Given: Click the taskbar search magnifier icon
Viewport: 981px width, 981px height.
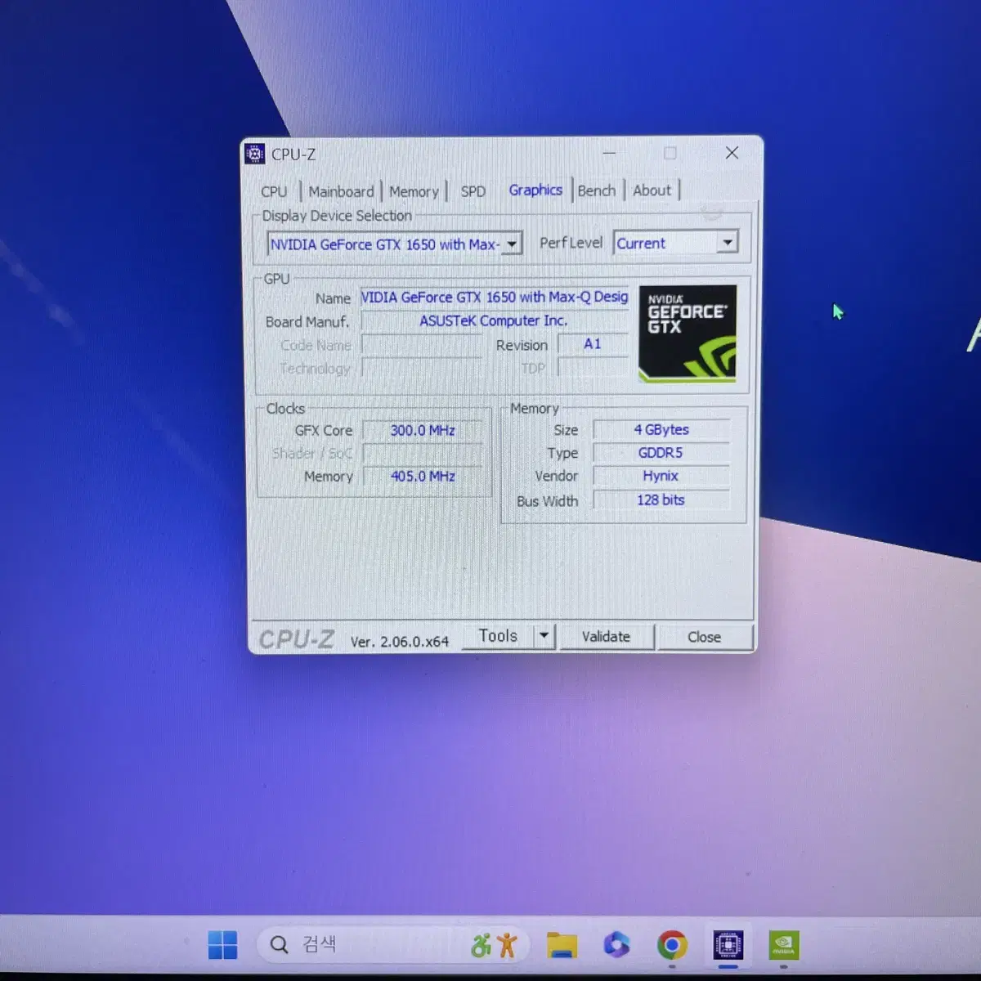Looking at the screenshot, I should (279, 945).
